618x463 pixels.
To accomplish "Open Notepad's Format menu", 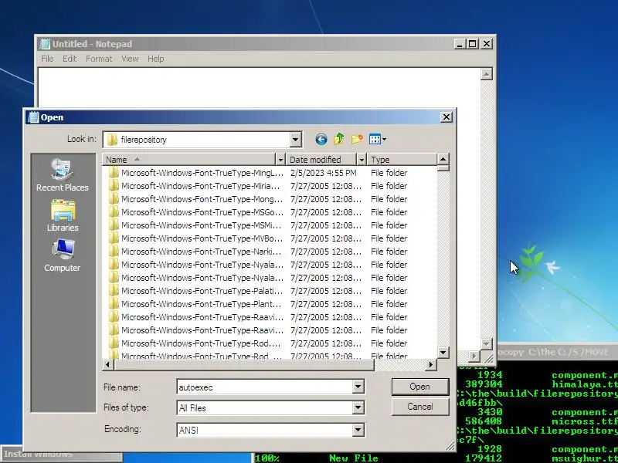I will click(99, 59).
